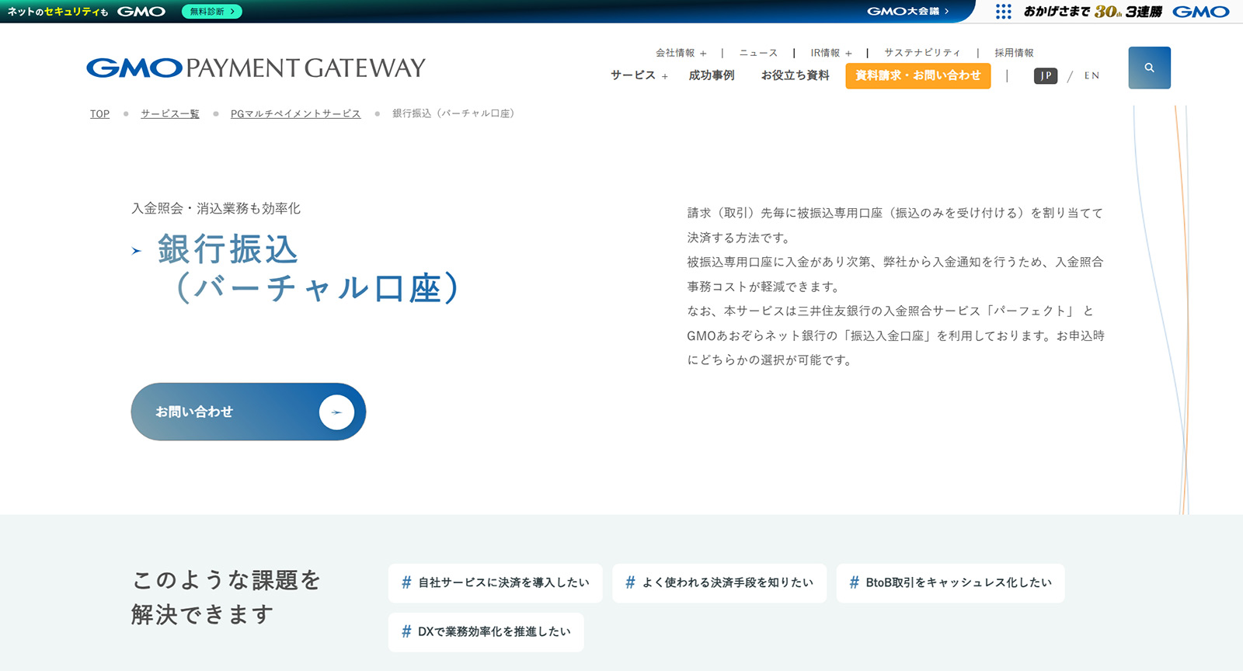
Task: Expand the IR情報 menu plus sign
Action: [848, 54]
